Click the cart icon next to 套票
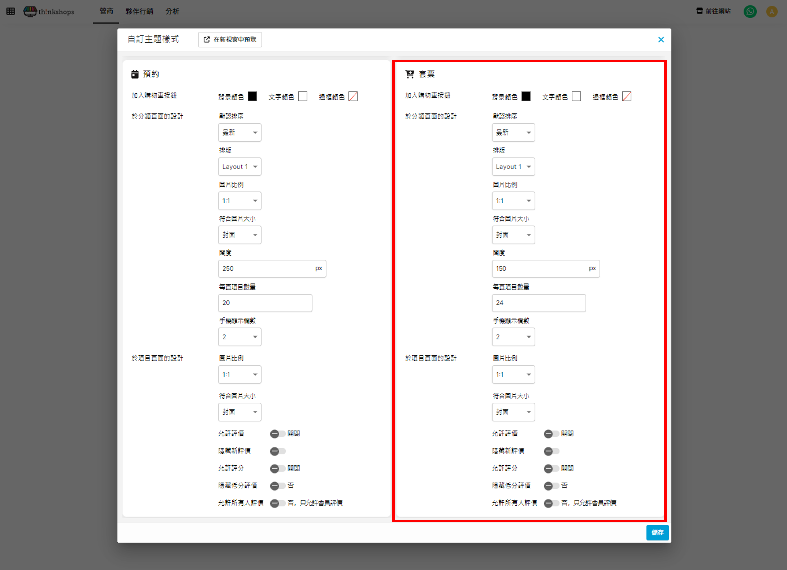The width and height of the screenshot is (787, 570). pyautogui.click(x=409, y=74)
